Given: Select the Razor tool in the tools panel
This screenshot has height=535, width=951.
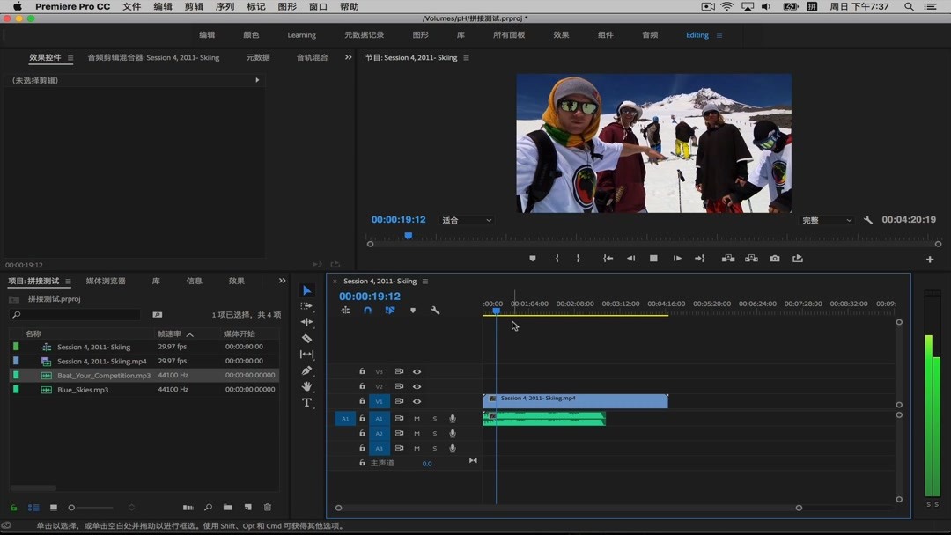Looking at the screenshot, I should [306, 338].
